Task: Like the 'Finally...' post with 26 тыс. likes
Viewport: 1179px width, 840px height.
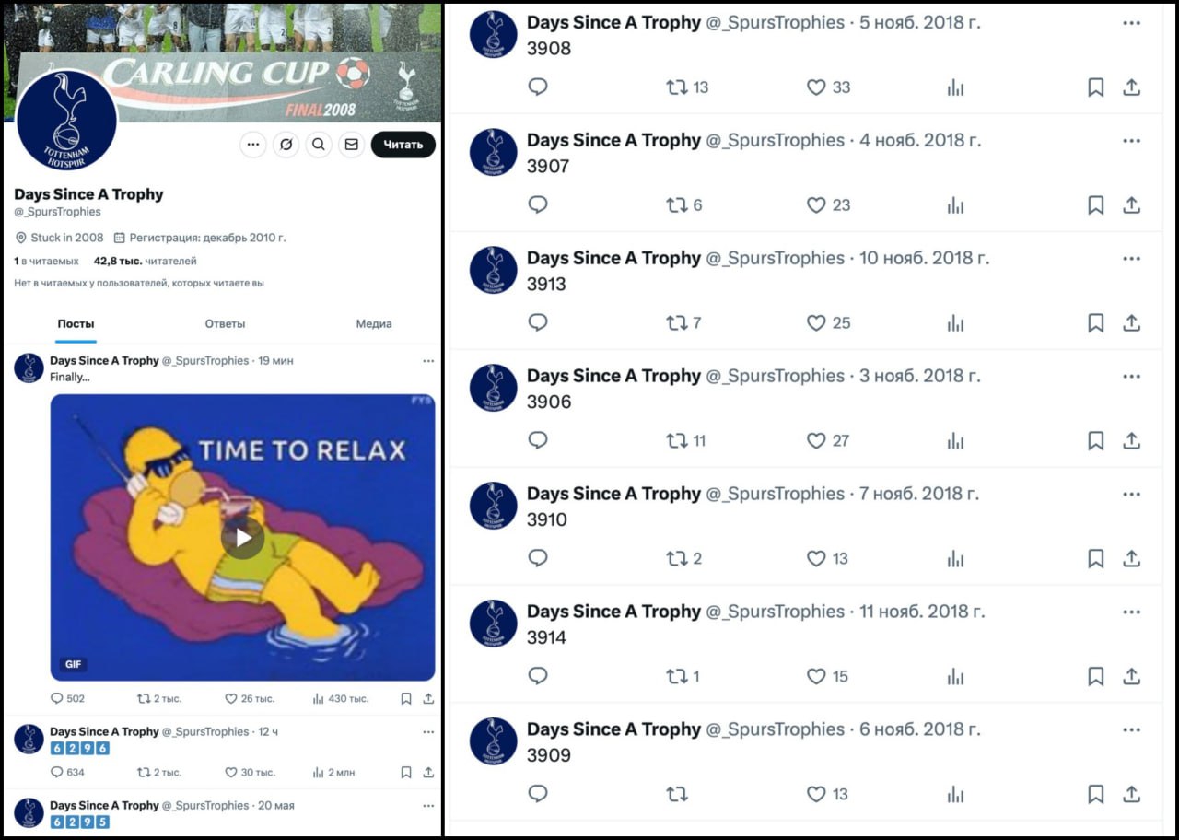Action: [x=231, y=698]
